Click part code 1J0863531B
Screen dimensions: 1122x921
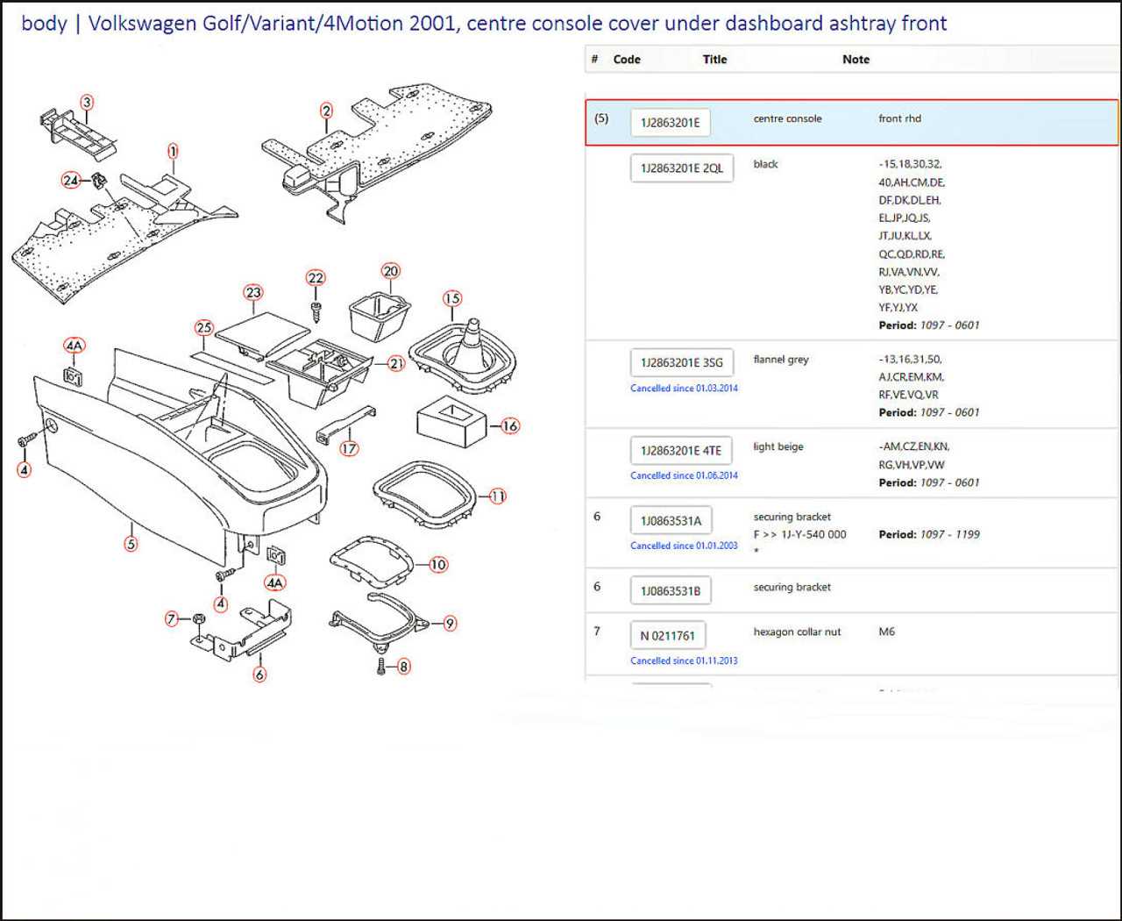click(671, 591)
